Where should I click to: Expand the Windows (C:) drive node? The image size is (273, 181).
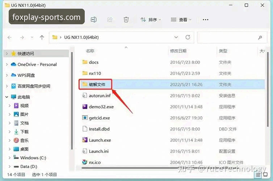point(9,158)
